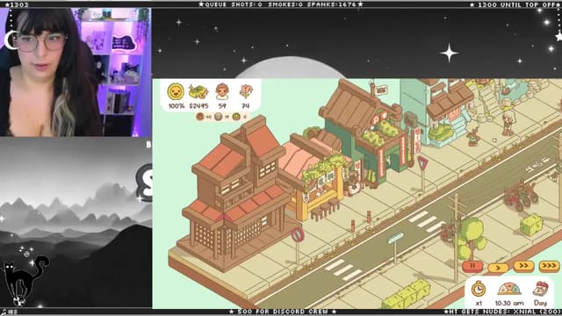The image size is (562, 316).
Task: Click the resident face population icon
Action: click(x=222, y=91)
